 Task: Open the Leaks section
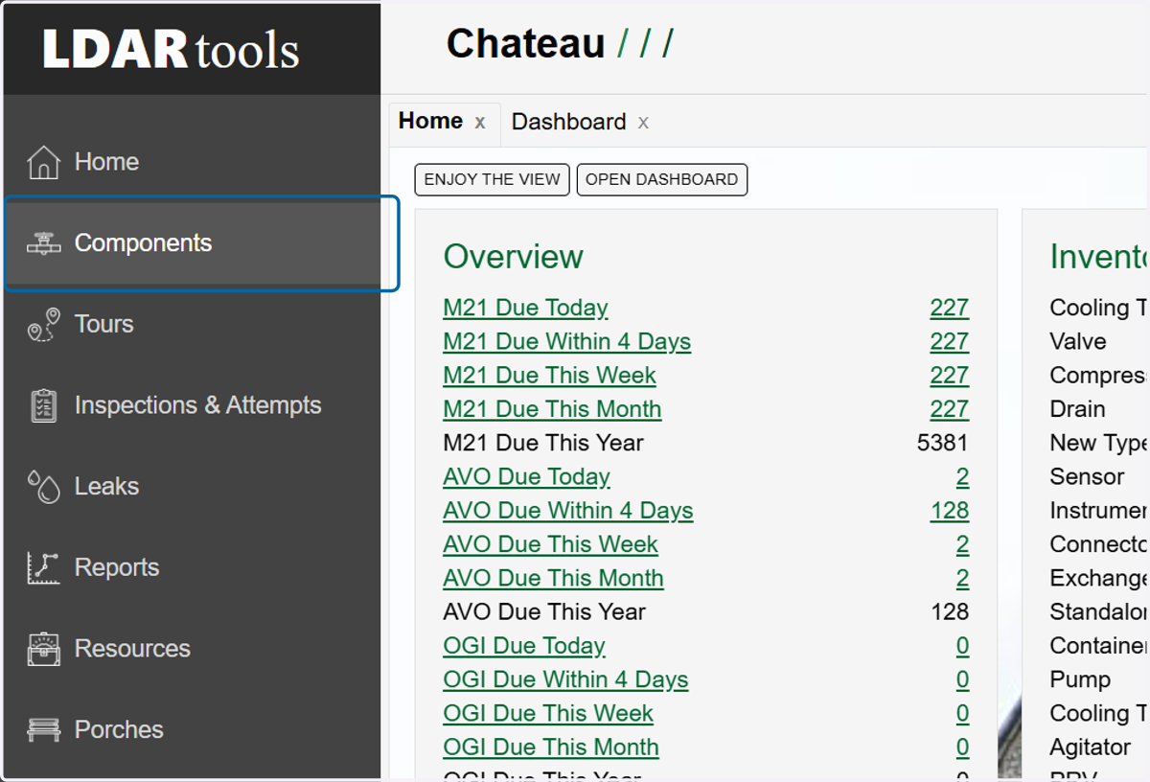pyautogui.click(x=192, y=487)
